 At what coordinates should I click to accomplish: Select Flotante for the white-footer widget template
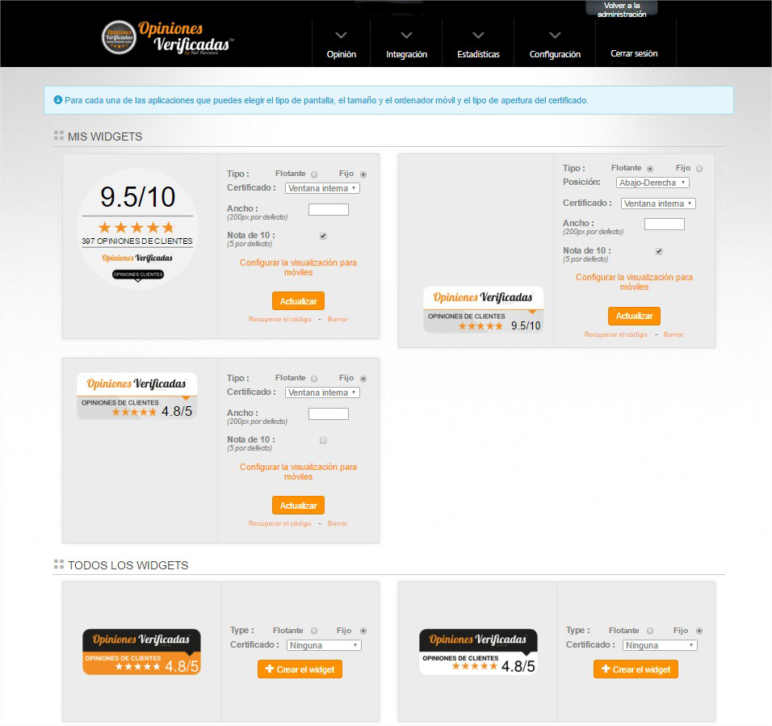point(650,631)
